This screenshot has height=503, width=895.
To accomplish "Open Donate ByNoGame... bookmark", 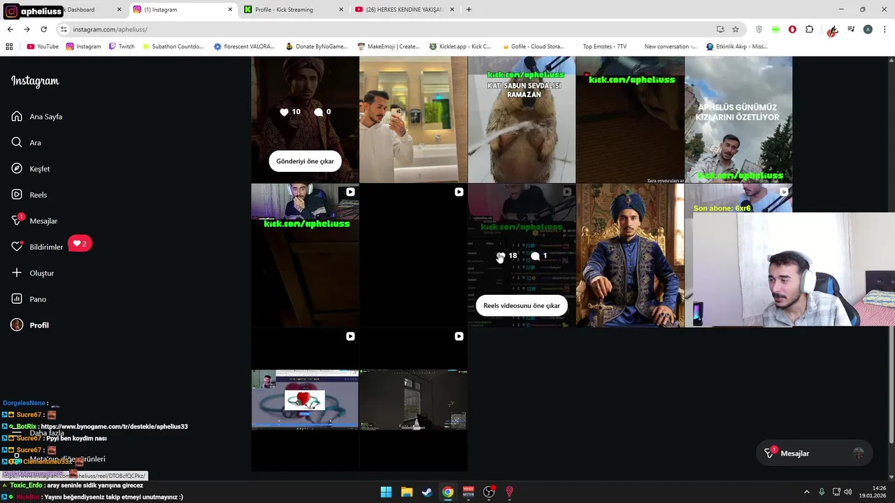I will click(316, 47).
